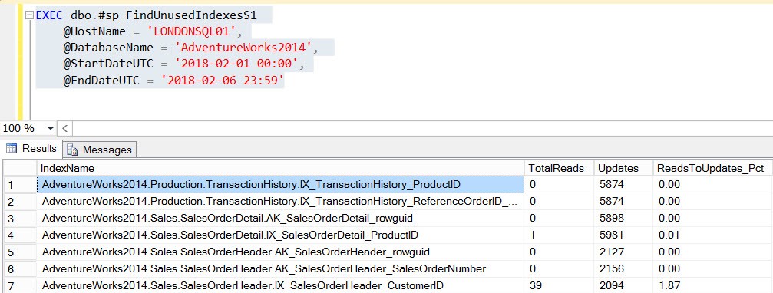Select IX_TransactionHistory_ProductID index cell

[x=281, y=184]
